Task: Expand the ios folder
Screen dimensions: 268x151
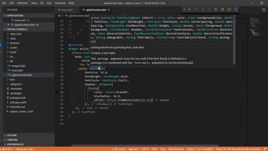Action: coord(29,57)
